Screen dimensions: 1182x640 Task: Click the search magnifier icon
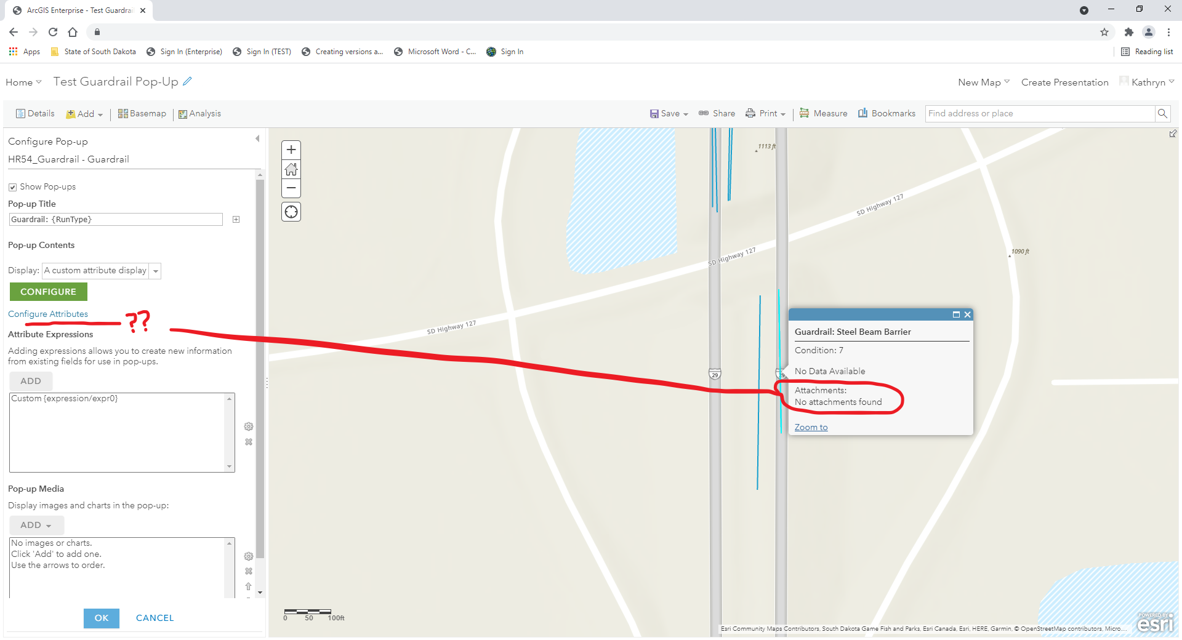pos(1162,113)
